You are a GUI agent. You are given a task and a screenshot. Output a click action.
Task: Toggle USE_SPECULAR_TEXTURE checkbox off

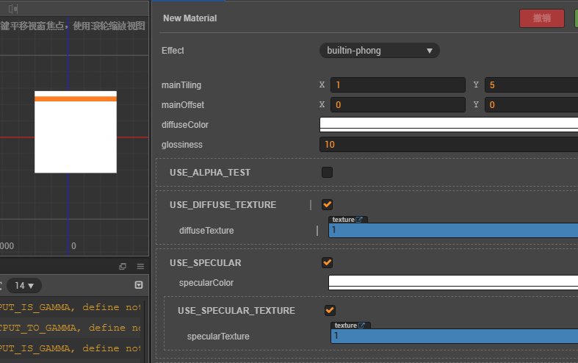point(330,310)
